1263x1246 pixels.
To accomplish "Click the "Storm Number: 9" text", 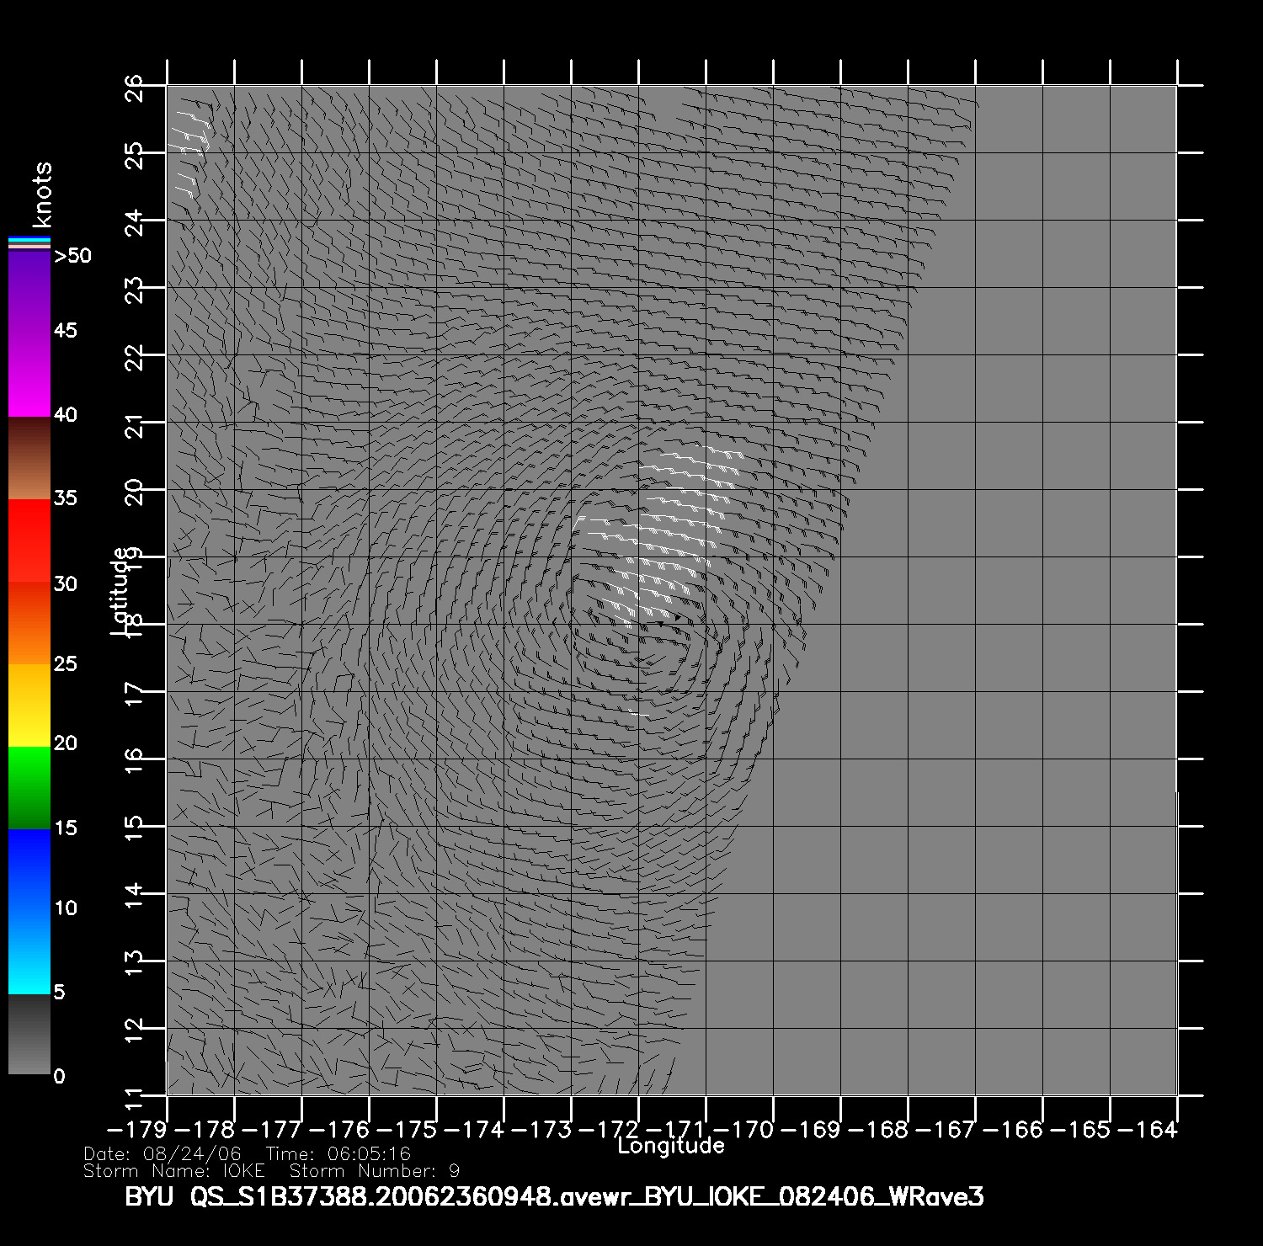I will (375, 1171).
